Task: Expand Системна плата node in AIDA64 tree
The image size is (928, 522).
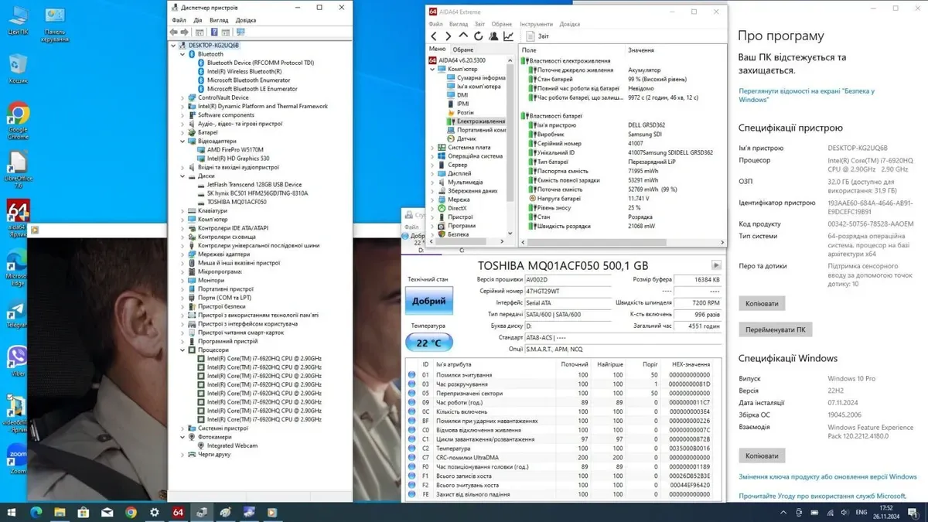Action: (433, 147)
